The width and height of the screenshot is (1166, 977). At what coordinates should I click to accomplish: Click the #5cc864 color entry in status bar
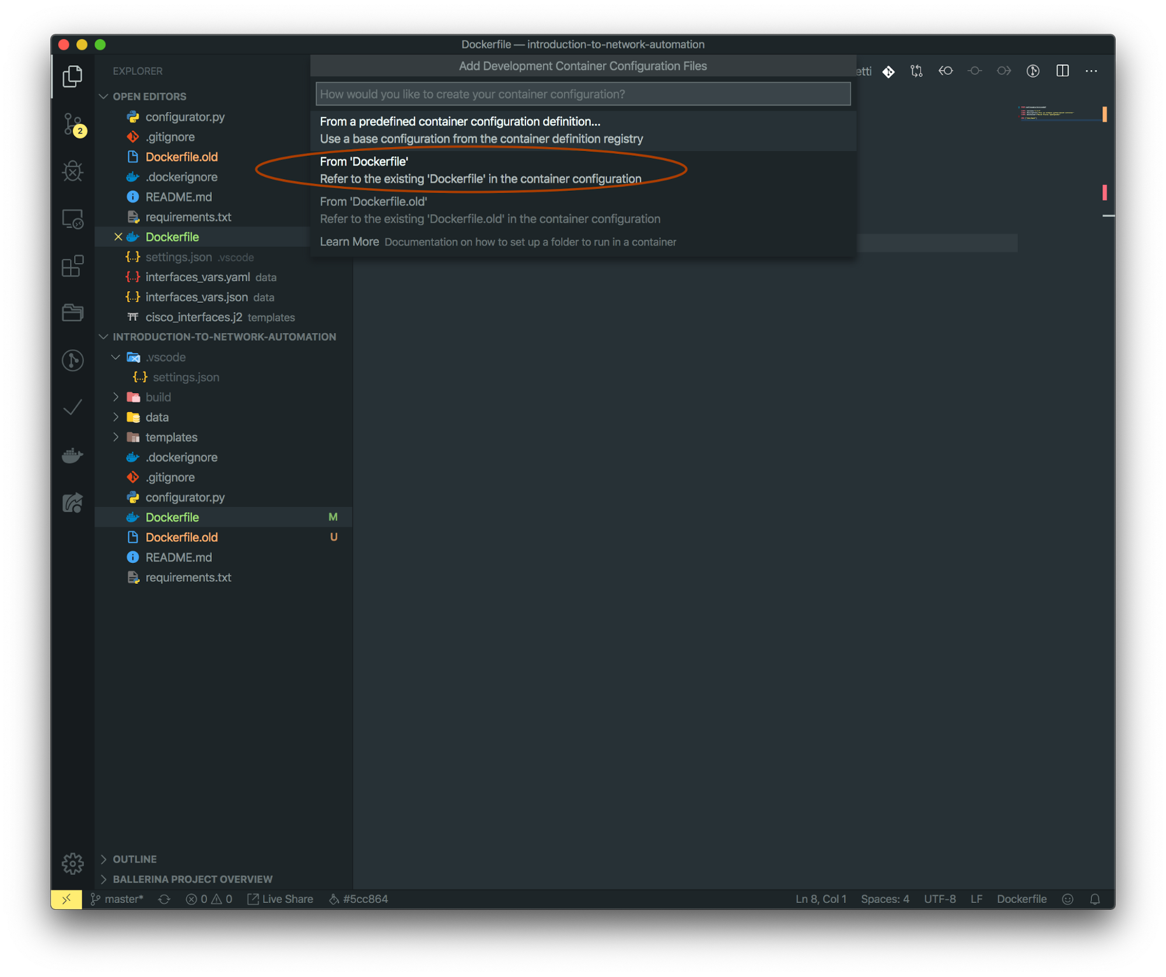(x=359, y=899)
